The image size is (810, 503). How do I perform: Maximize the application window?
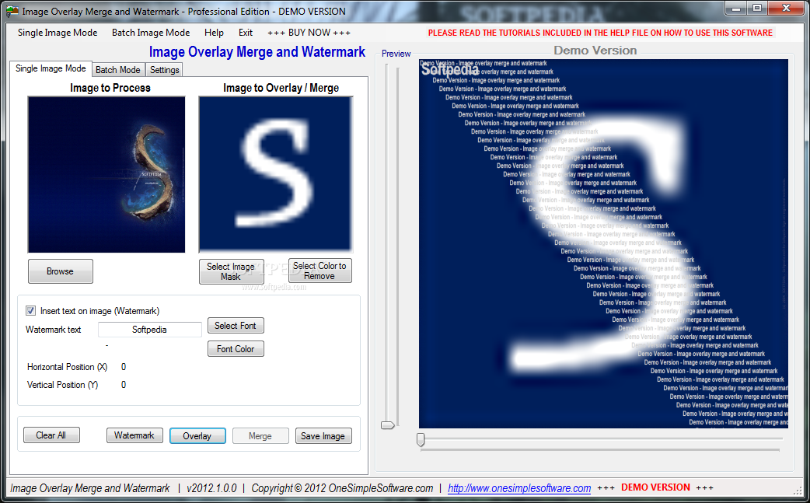[757, 9]
